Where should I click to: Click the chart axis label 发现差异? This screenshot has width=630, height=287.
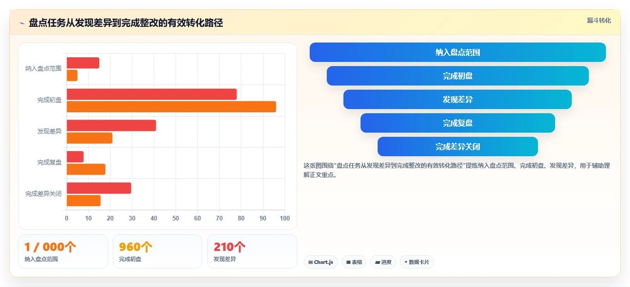pyautogui.click(x=49, y=131)
